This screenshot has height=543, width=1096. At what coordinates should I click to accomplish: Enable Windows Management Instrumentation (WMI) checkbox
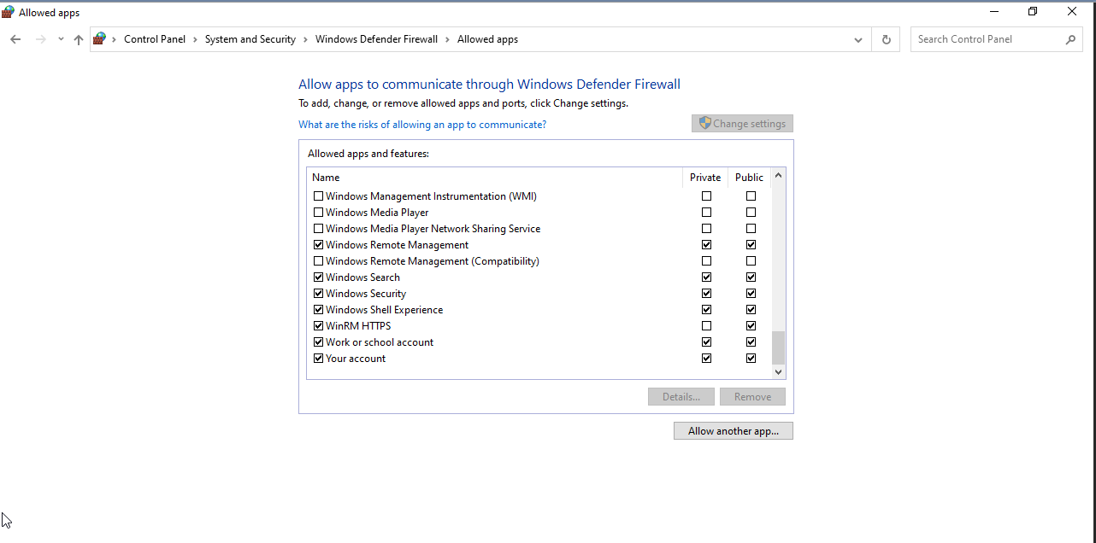[x=319, y=196]
